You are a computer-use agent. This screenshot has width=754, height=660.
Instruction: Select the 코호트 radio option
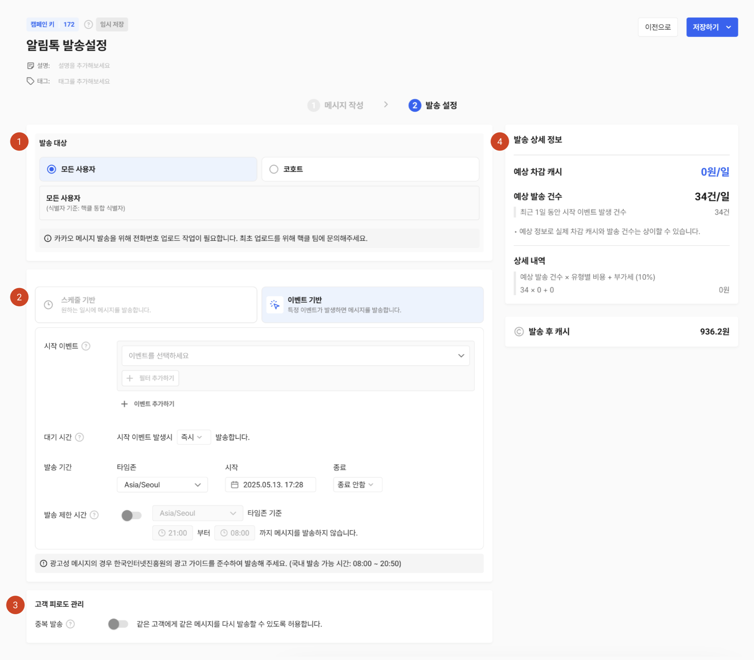coord(274,169)
